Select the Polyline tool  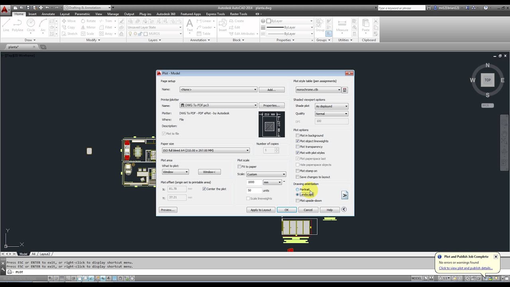pyautogui.click(x=18, y=25)
